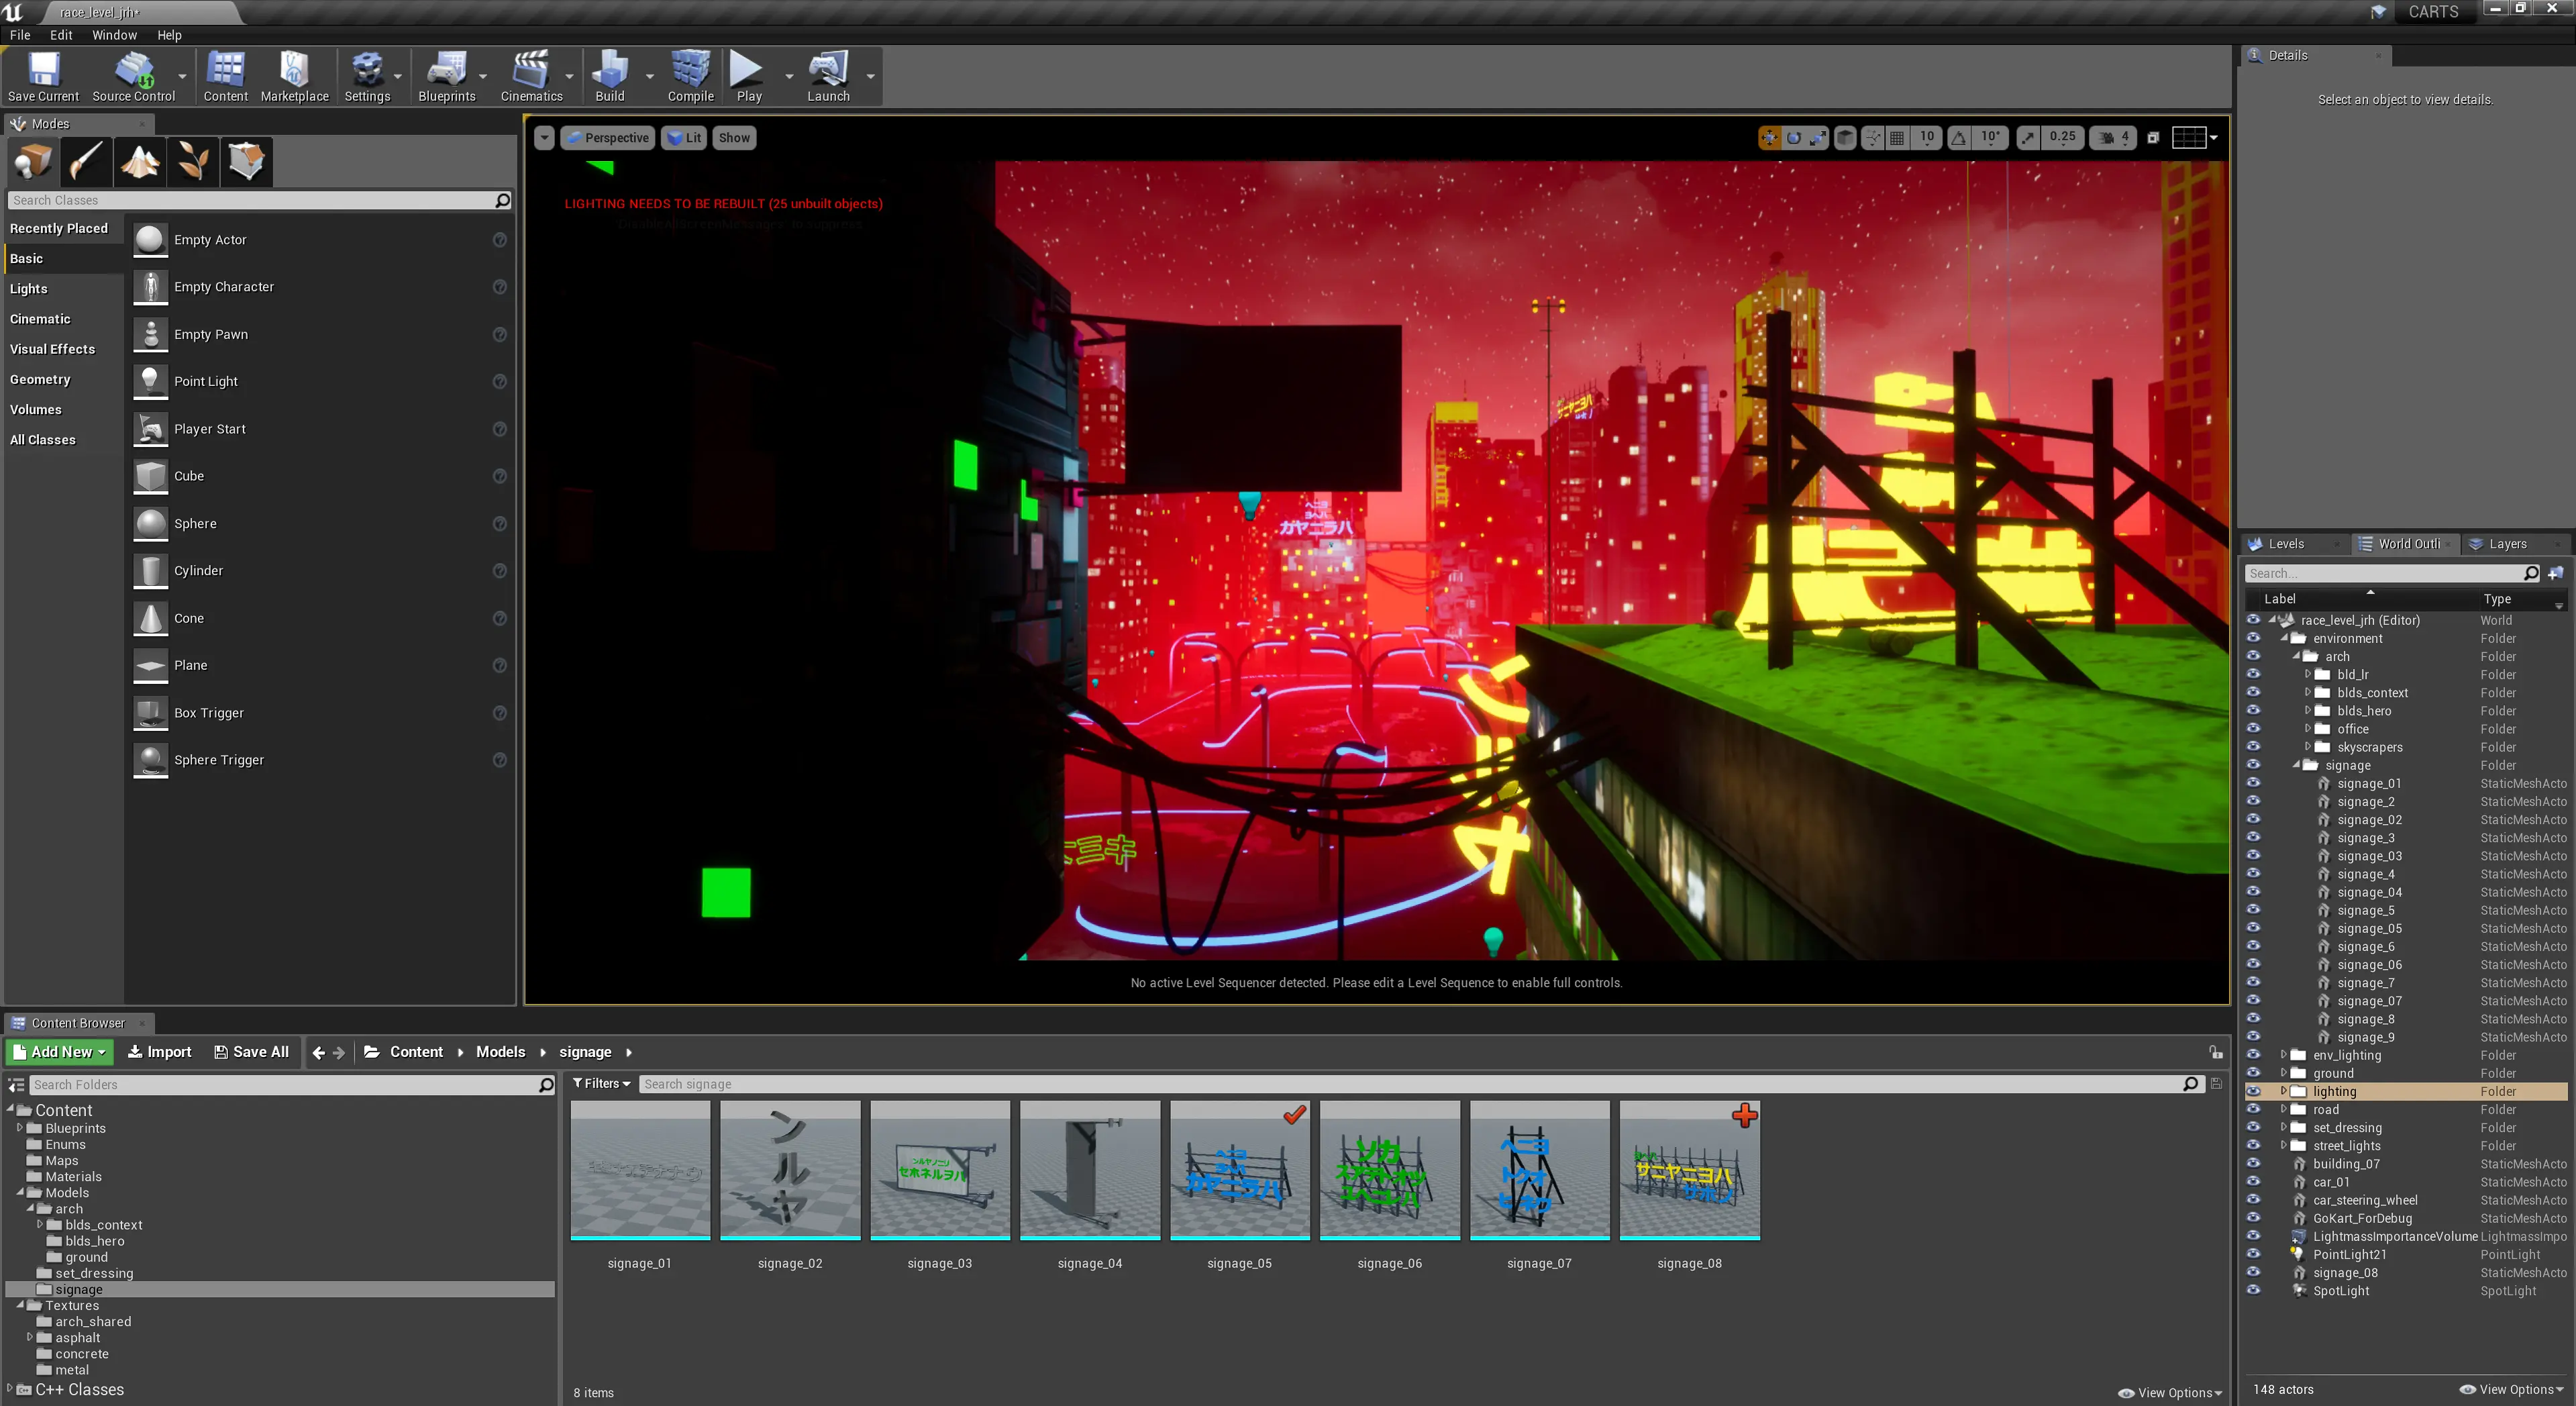
Task: Click the Player Start placement icon
Action: [150, 429]
